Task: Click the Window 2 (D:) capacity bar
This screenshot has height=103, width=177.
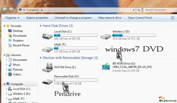Action: [134, 35]
